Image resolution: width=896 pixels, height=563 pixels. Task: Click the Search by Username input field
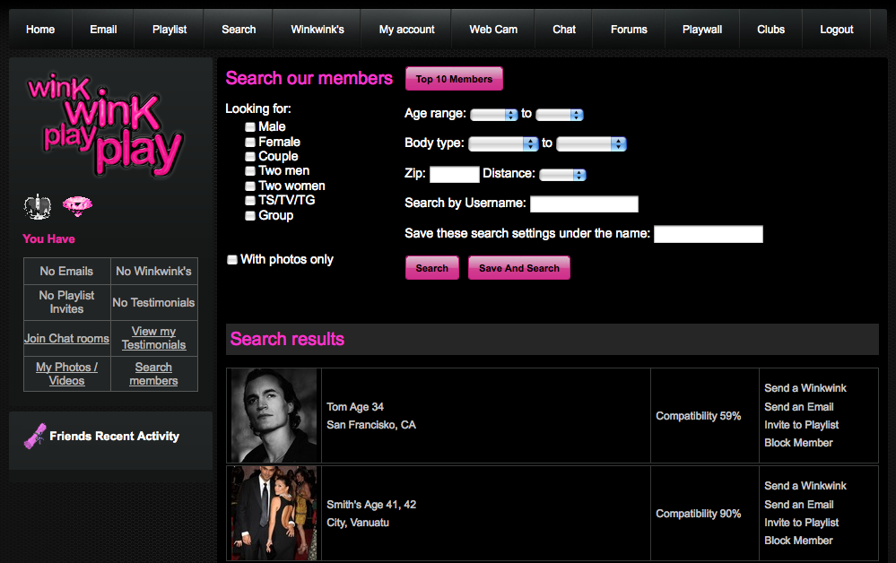(x=584, y=204)
